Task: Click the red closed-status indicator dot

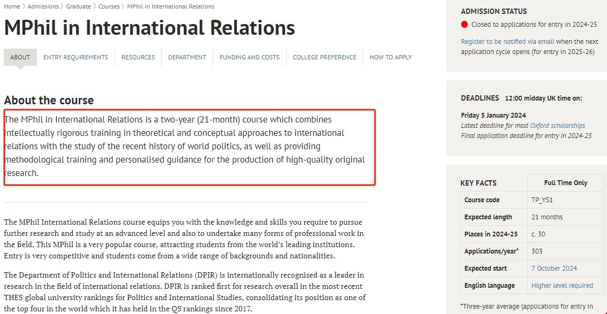Action: click(x=464, y=25)
